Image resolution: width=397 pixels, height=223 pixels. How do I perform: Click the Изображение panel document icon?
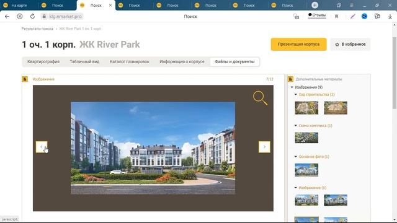click(x=25, y=79)
